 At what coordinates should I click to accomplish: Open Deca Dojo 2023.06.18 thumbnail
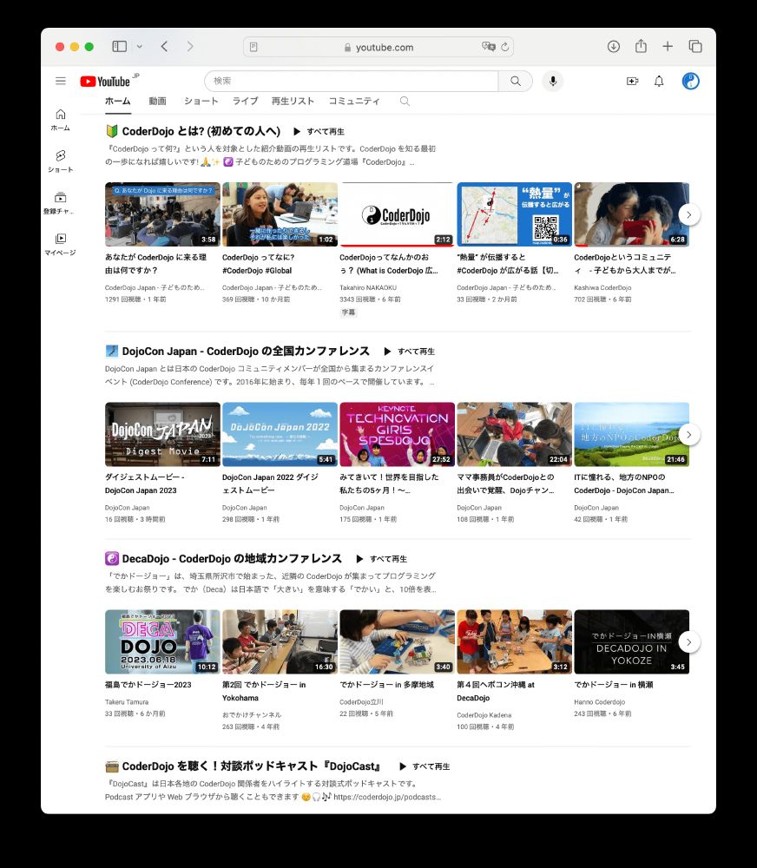click(162, 641)
